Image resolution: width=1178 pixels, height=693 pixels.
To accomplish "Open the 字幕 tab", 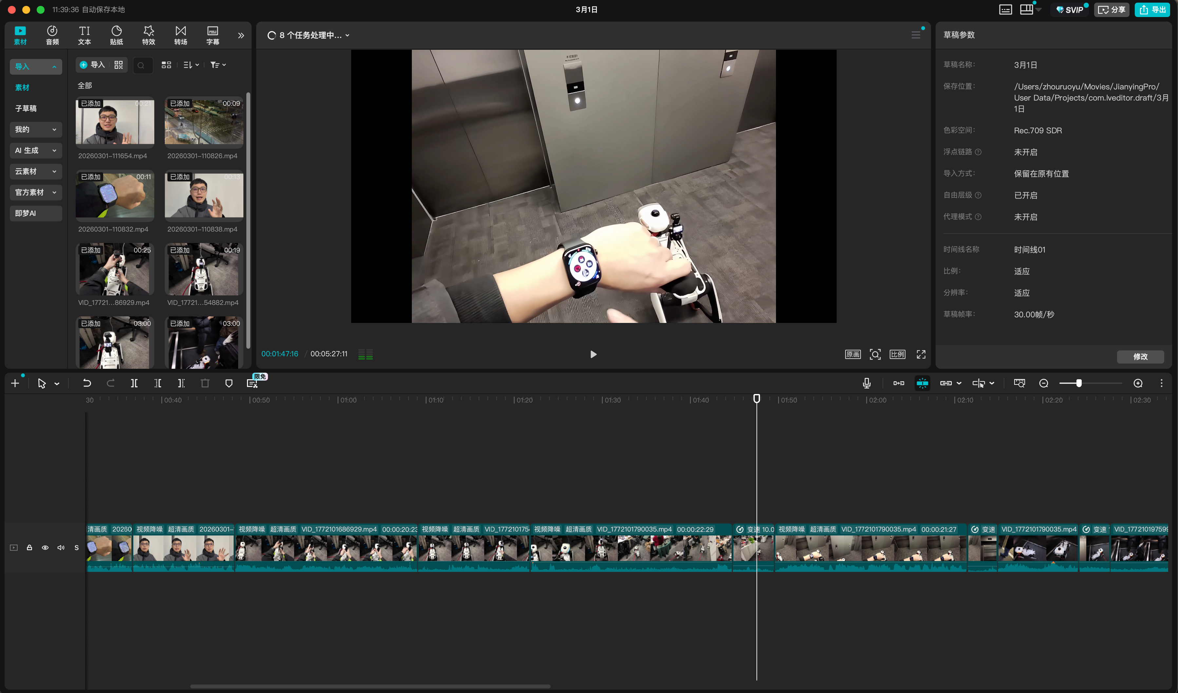I will (x=212, y=35).
